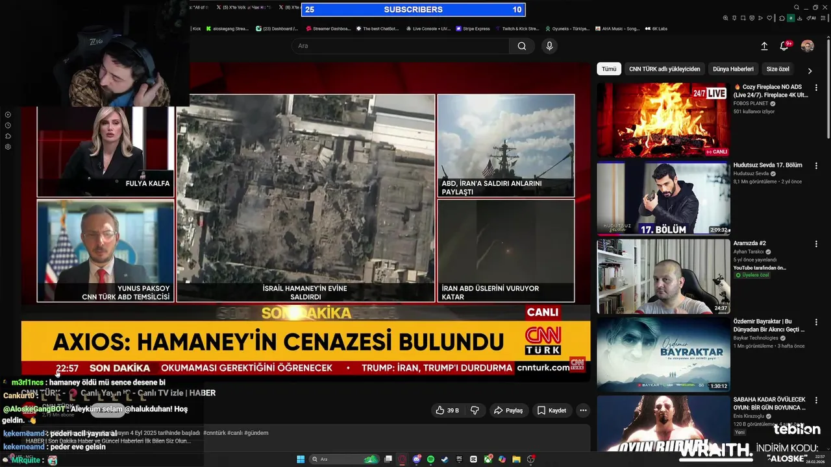Start voice search with the microphone icon
831x467 pixels.
click(549, 46)
